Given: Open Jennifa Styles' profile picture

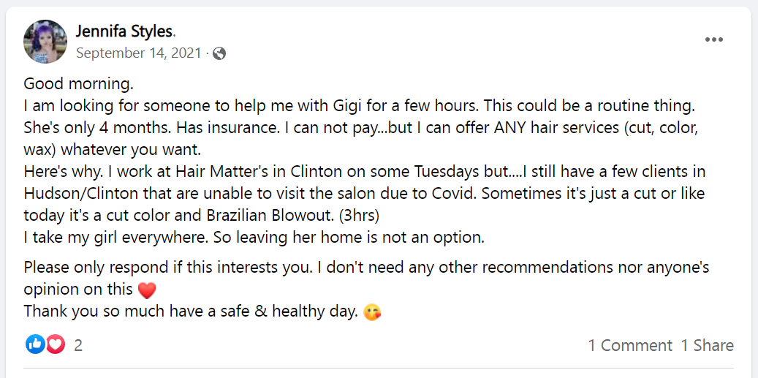Looking at the screenshot, I should click(45, 42).
